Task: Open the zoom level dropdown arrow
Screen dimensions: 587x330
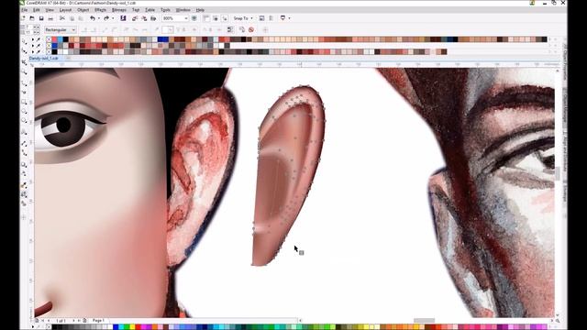Action: (x=186, y=18)
